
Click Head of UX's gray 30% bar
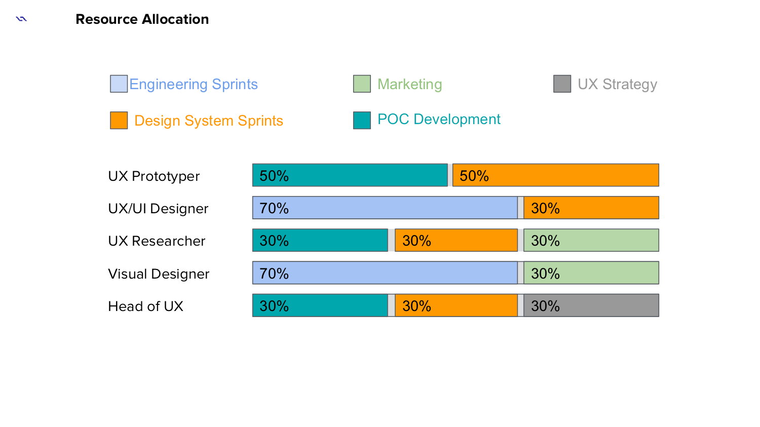coord(591,305)
